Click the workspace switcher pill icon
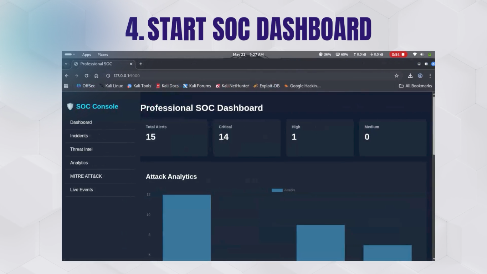 (x=68, y=55)
